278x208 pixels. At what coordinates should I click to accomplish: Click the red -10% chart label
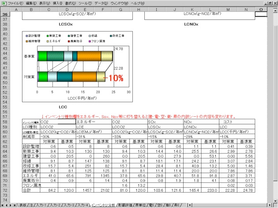point(113,78)
